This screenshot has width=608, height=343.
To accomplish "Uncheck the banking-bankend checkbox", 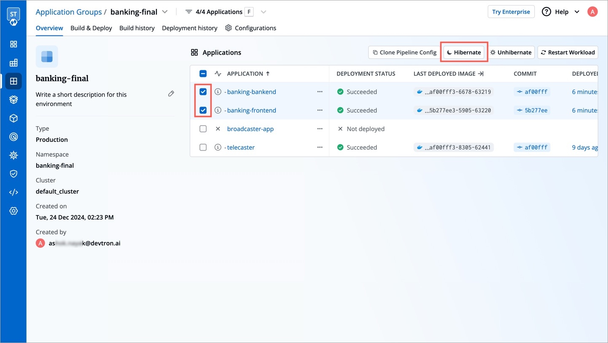I will [203, 92].
